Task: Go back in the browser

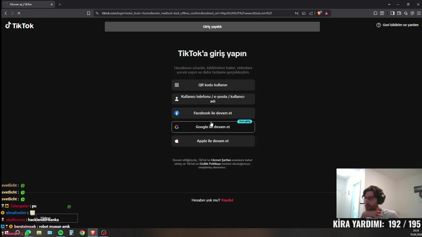Action: coord(6,13)
